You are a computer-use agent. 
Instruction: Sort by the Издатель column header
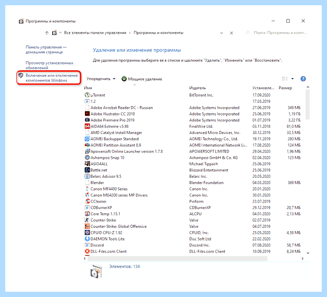tap(197, 88)
